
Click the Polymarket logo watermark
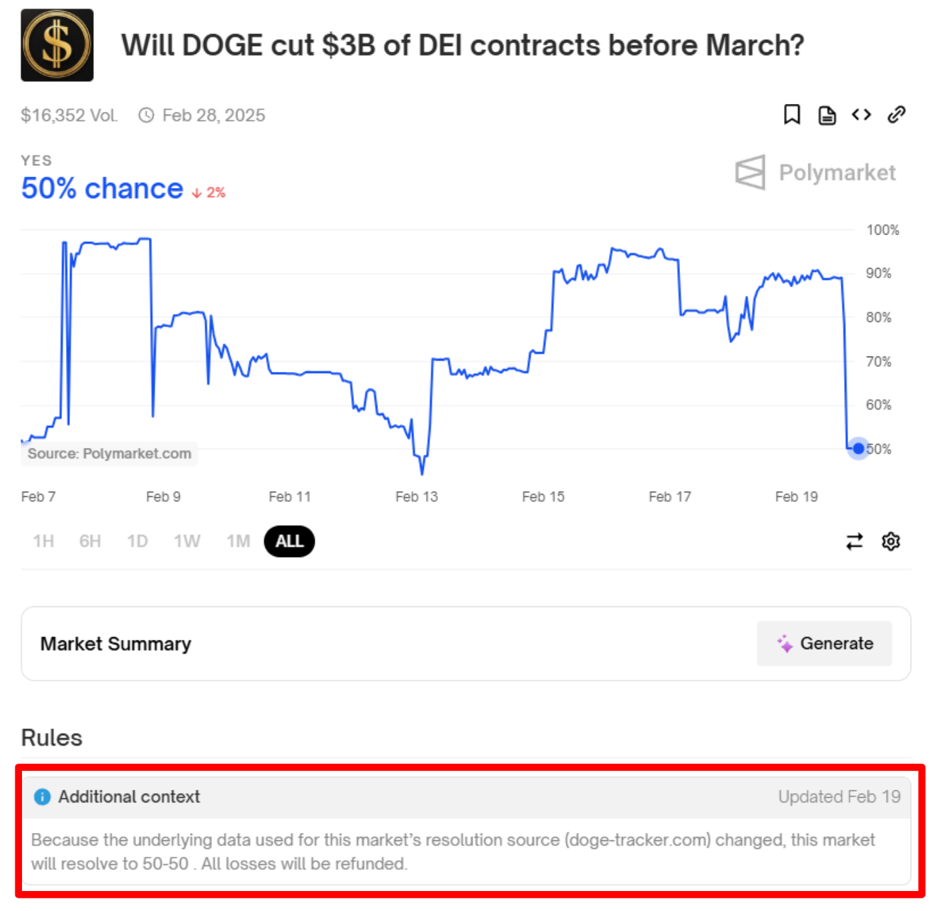point(815,173)
